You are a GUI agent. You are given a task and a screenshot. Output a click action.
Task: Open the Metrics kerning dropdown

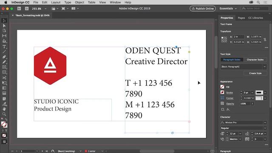point(240,139)
